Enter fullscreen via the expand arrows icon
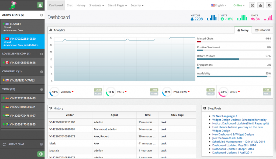 252,5
